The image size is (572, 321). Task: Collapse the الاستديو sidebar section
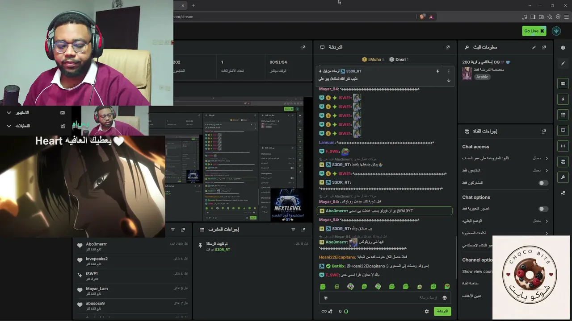pyautogui.click(x=9, y=113)
